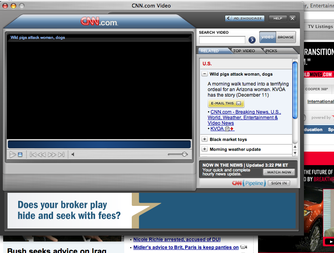The width and height of the screenshot is (334, 253).
Task: Fast forward the video
Action: click(52, 154)
